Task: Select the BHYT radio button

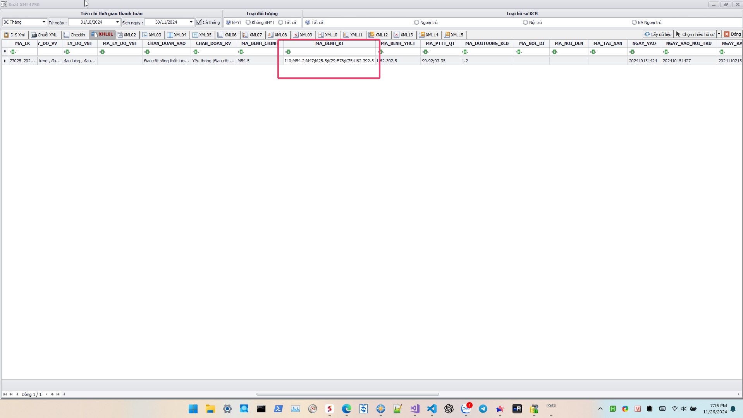Action: [229, 22]
